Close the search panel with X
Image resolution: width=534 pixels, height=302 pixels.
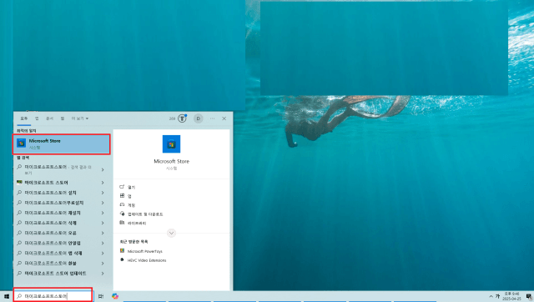point(224,118)
